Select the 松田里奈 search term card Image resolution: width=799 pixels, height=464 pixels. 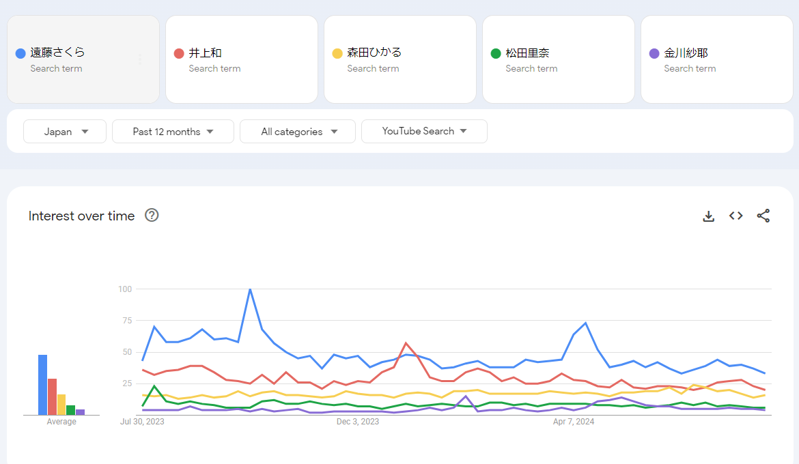coord(559,59)
